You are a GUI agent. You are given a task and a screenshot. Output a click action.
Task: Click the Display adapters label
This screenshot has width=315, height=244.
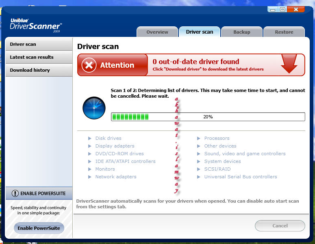pyautogui.click(x=115, y=146)
